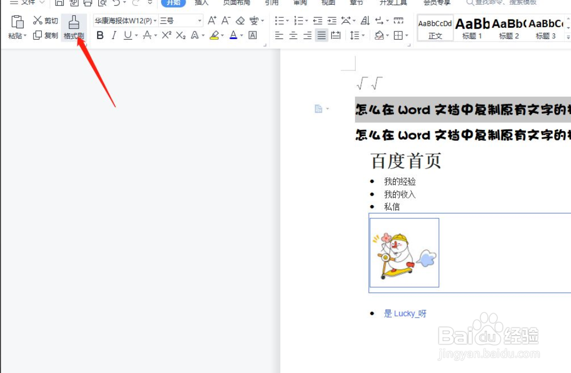Viewport: 571px width, 373px height.
Task: Open the highlight color dropdown arrow
Action: click(223, 35)
